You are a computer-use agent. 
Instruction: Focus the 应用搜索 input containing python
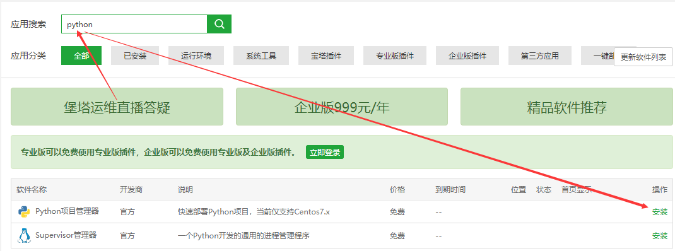134,24
